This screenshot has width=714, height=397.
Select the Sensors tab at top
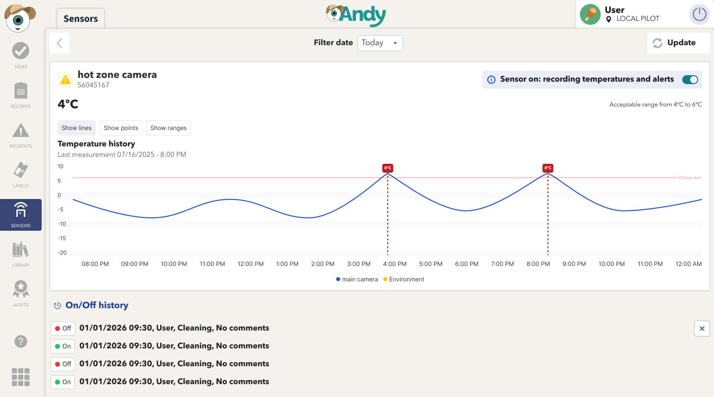pos(81,19)
